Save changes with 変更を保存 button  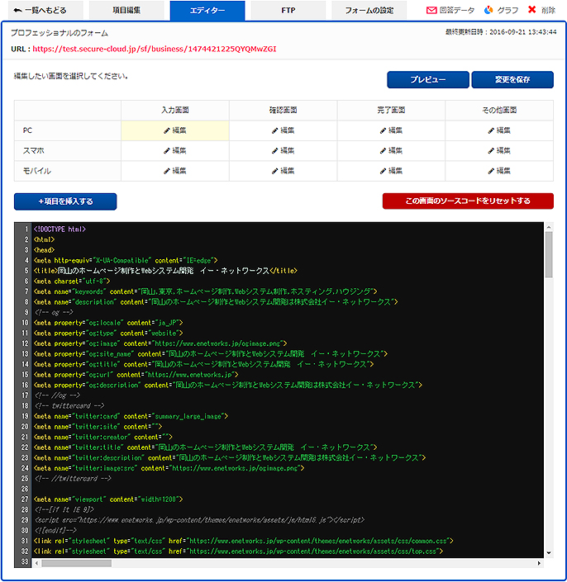click(x=512, y=79)
